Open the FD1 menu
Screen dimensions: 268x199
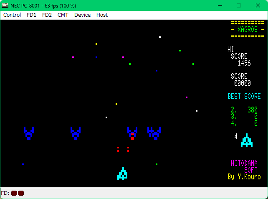tap(31, 15)
